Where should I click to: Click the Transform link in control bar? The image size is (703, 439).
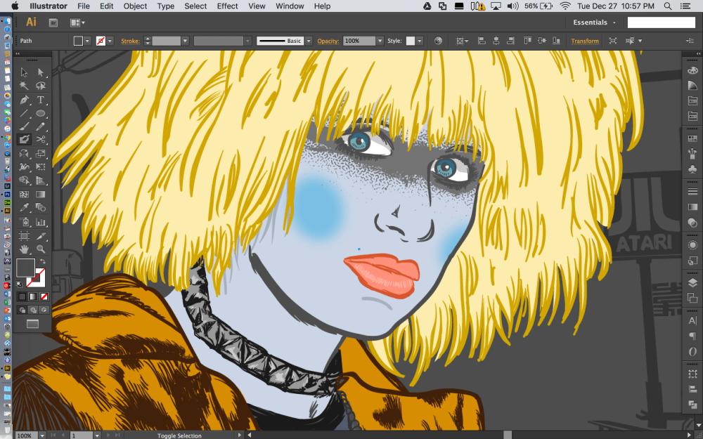(585, 41)
